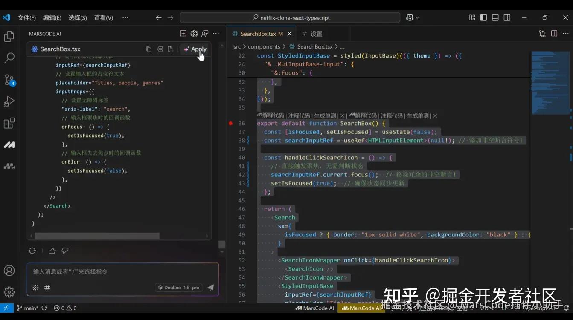This screenshot has height=320, width=573.
Task: Open Source Control view with badge 4
Action: (9, 80)
